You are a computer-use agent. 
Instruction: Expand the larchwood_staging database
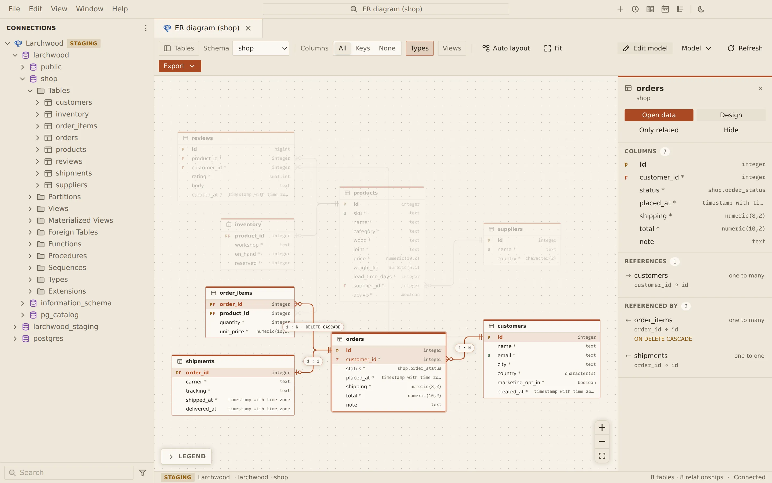(15, 327)
